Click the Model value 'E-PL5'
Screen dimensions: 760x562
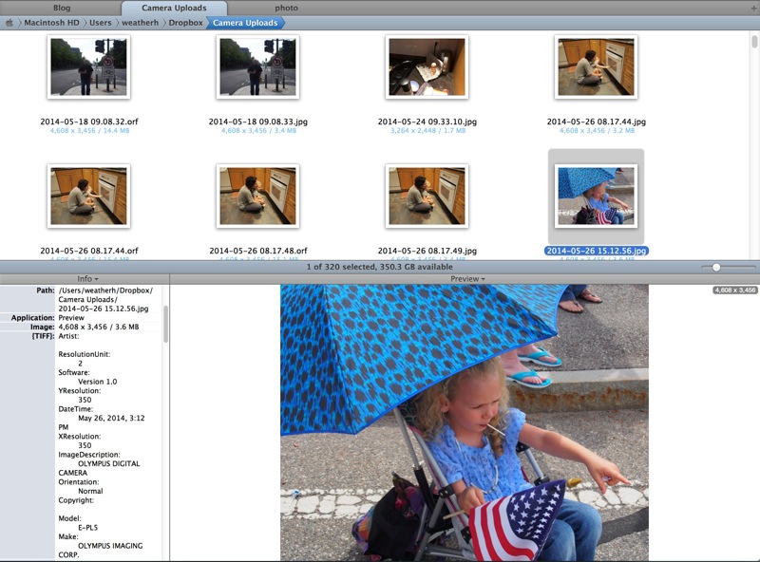pyautogui.click(x=87, y=528)
